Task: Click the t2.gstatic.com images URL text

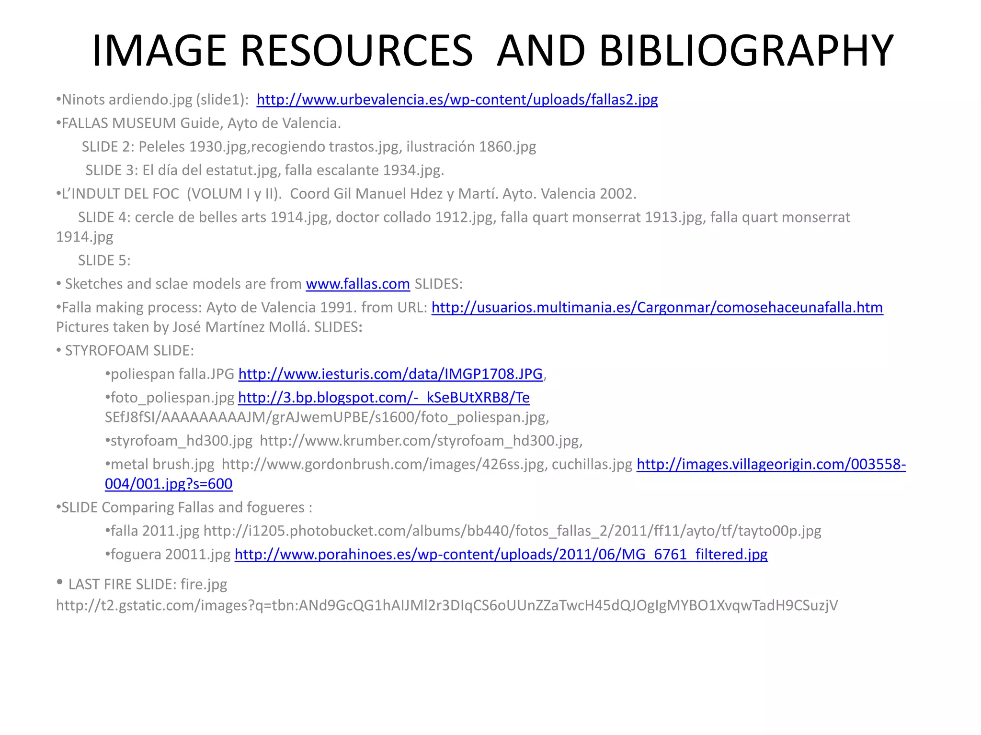Action: click(447, 605)
